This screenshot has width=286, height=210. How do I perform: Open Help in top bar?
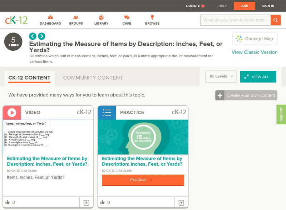[222, 6]
